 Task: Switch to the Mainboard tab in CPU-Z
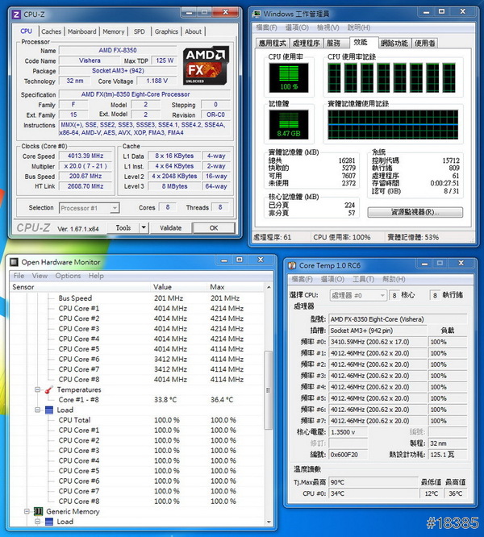(x=81, y=31)
